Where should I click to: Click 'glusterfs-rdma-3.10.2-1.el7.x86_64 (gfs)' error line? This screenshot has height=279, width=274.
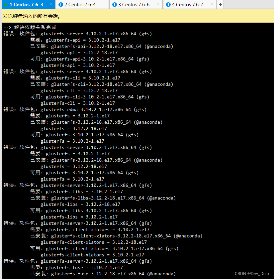point(93,109)
